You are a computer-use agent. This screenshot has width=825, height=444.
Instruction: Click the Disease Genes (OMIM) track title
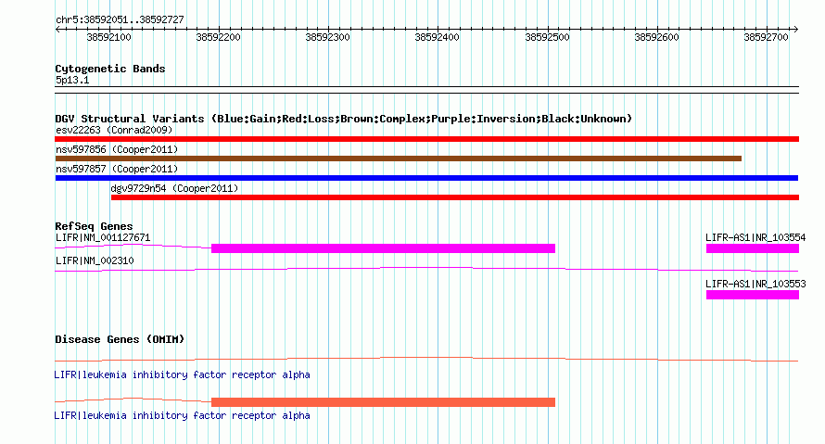pyautogui.click(x=120, y=340)
